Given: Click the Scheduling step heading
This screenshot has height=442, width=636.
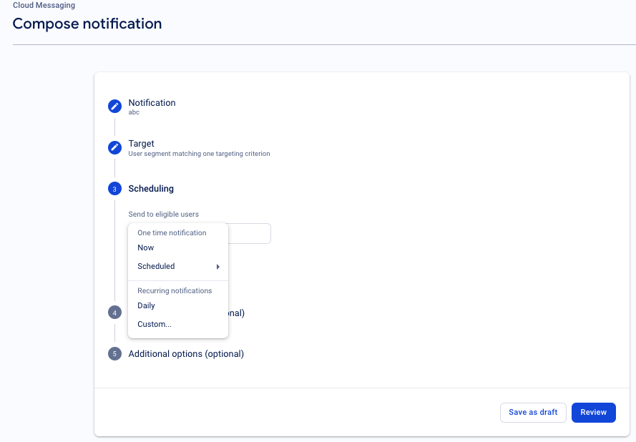Looking at the screenshot, I should click(151, 189).
